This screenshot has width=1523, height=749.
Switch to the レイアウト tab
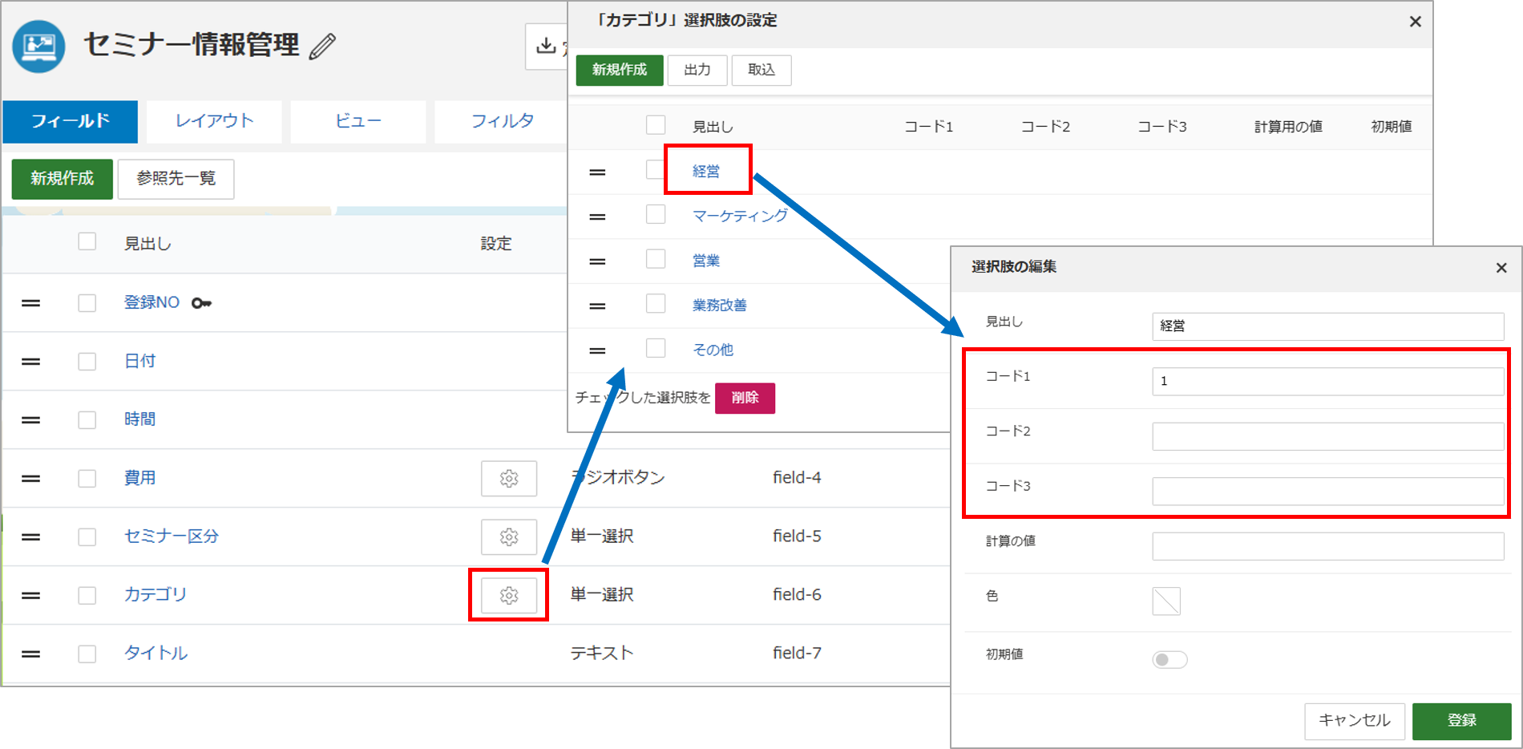tap(215, 121)
